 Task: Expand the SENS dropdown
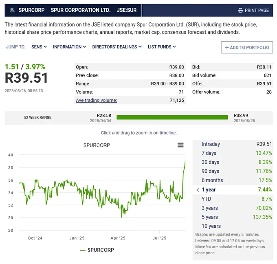pyautogui.click(x=39, y=47)
